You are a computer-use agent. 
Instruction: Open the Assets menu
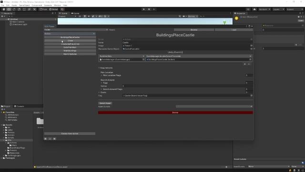click(14, 5)
